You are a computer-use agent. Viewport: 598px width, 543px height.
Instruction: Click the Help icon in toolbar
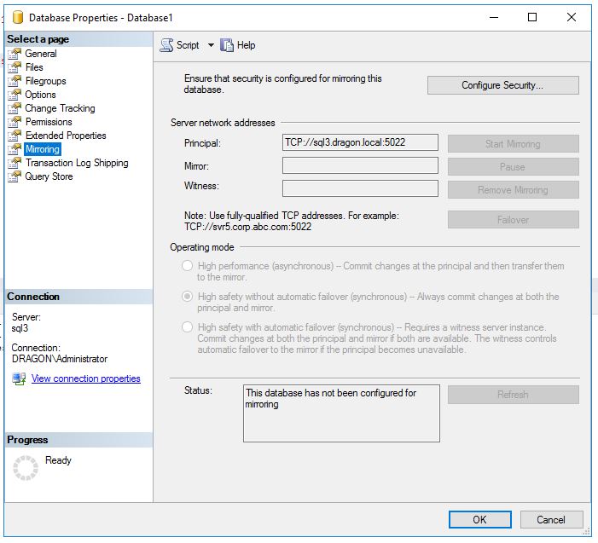[x=227, y=45]
